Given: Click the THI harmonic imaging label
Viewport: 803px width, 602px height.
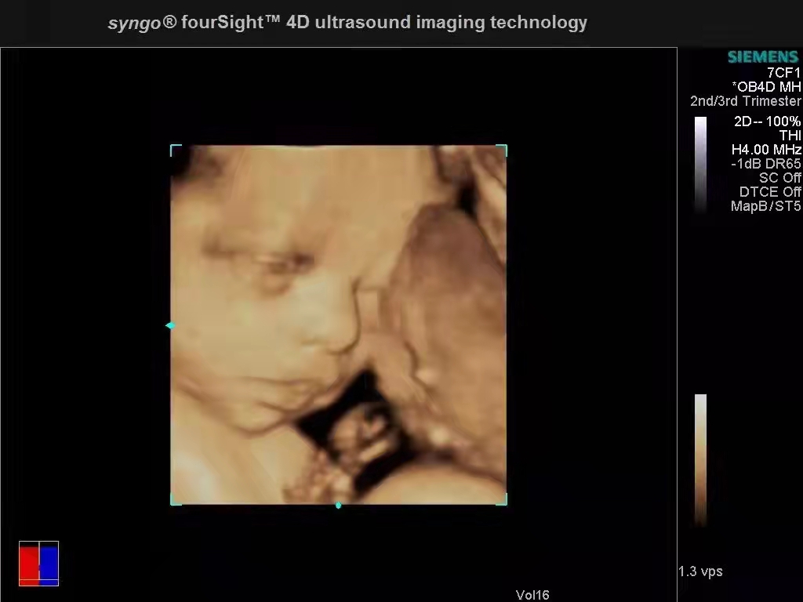Looking at the screenshot, I should click(x=790, y=136).
